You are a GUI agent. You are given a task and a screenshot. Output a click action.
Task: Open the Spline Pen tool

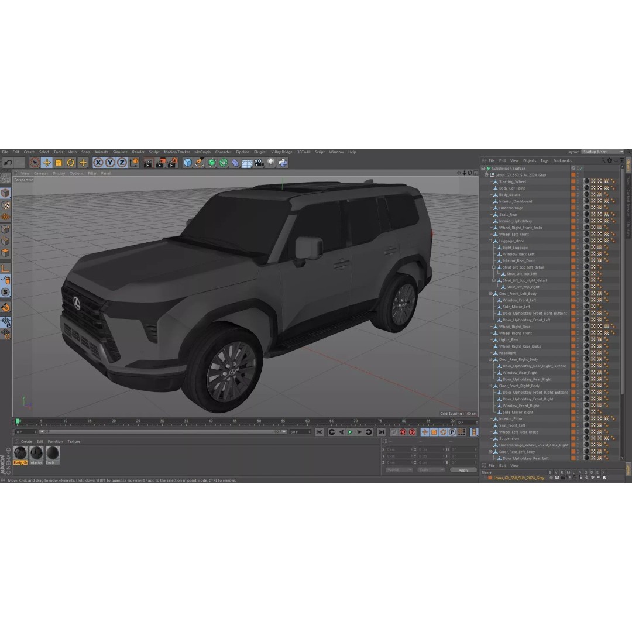(x=200, y=163)
